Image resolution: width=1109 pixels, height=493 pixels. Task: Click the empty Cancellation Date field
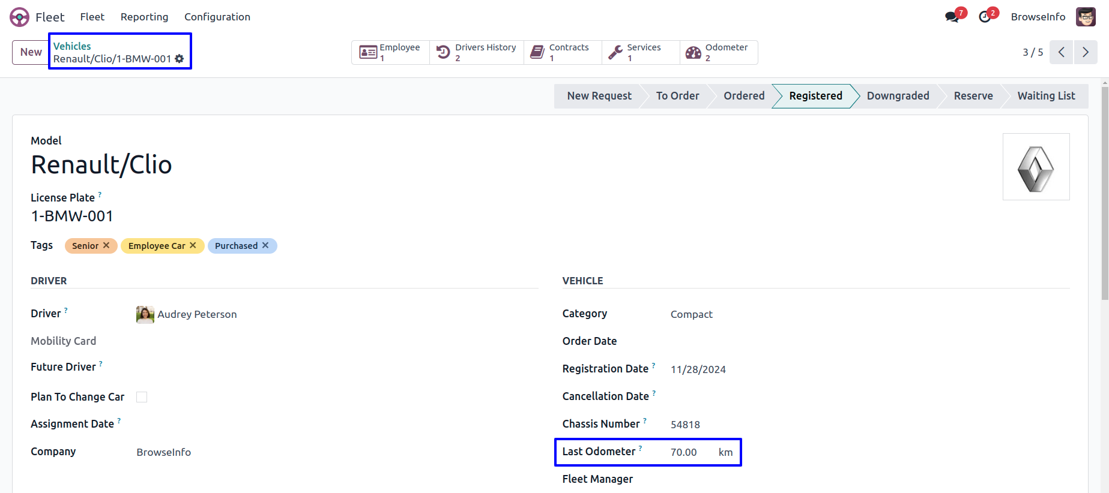[869, 396]
